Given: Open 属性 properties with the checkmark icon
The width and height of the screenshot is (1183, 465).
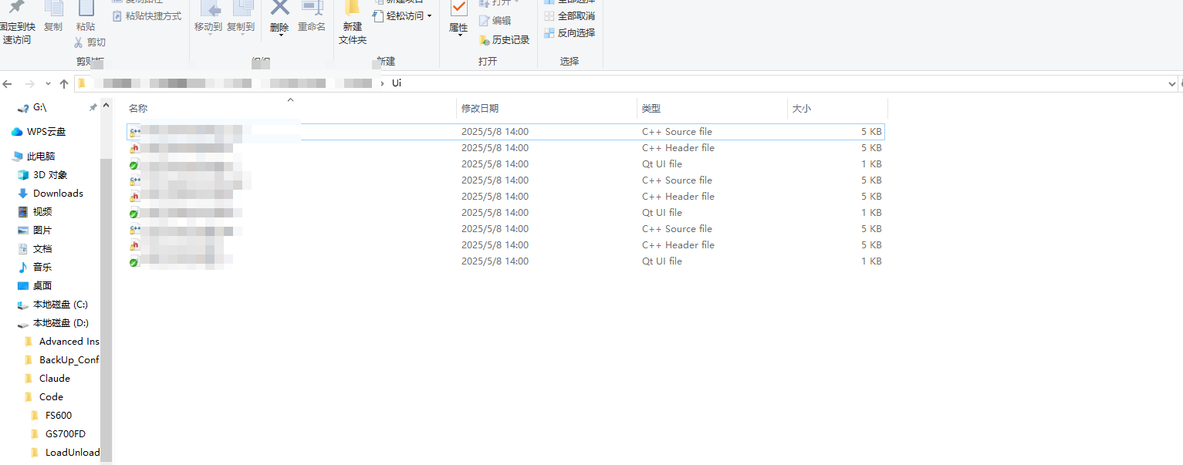Looking at the screenshot, I should click(458, 9).
